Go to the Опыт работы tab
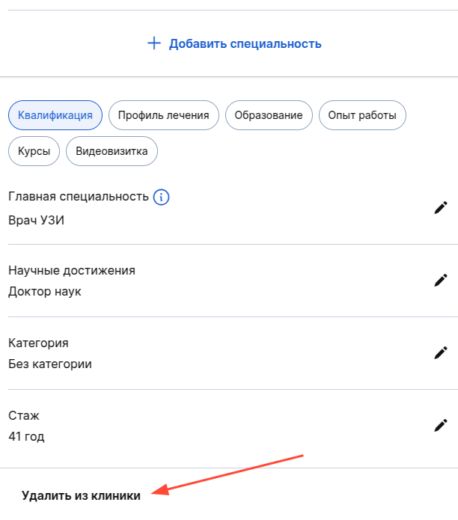This screenshot has width=458, height=520. point(362,115)
